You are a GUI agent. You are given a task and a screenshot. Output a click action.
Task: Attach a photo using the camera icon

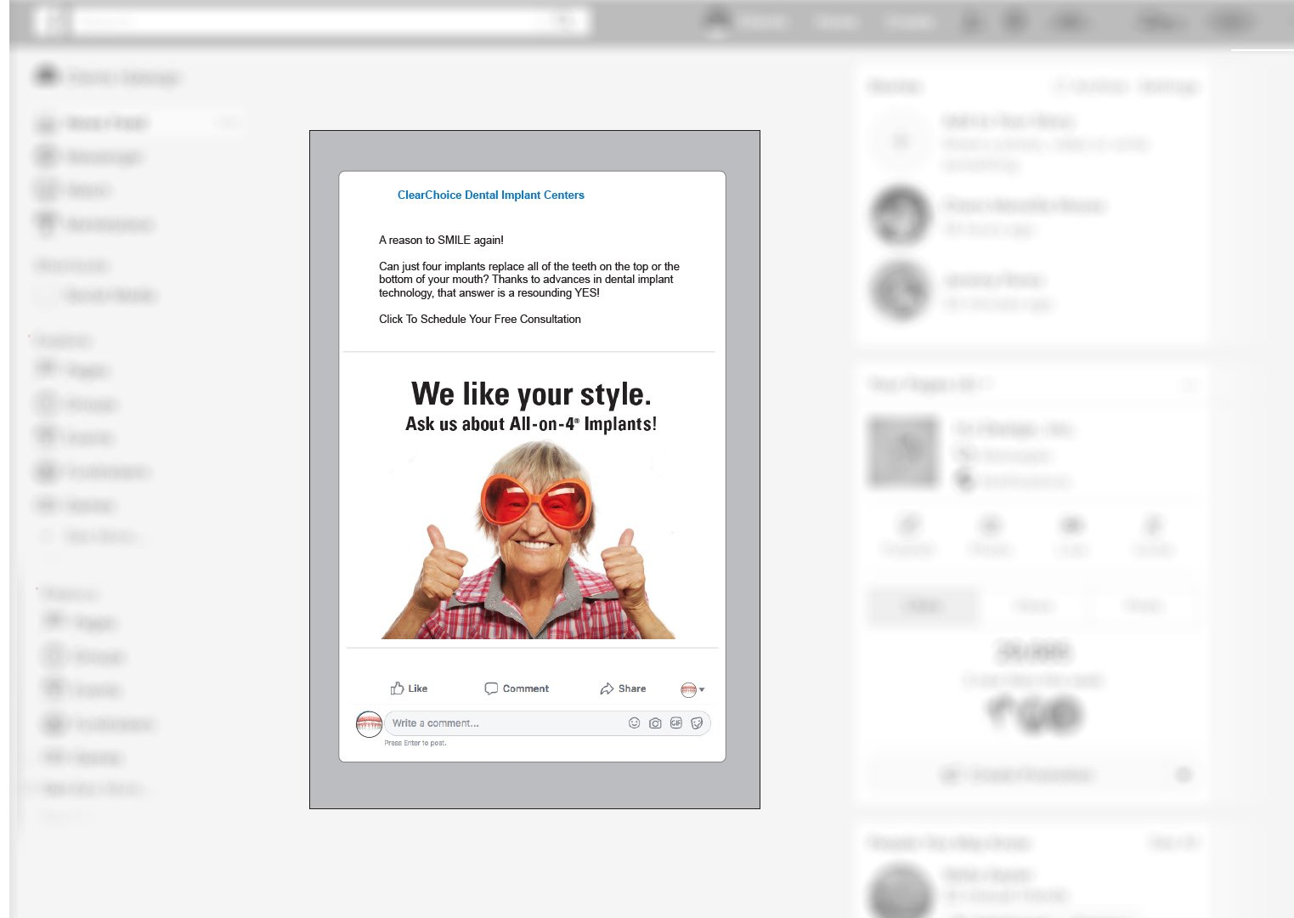click(x=655, y=723)
